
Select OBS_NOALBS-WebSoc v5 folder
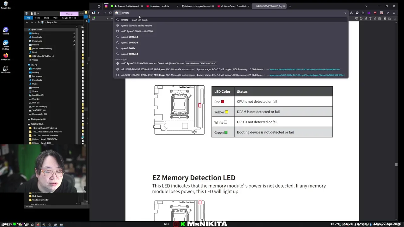(x=43, y=56)
